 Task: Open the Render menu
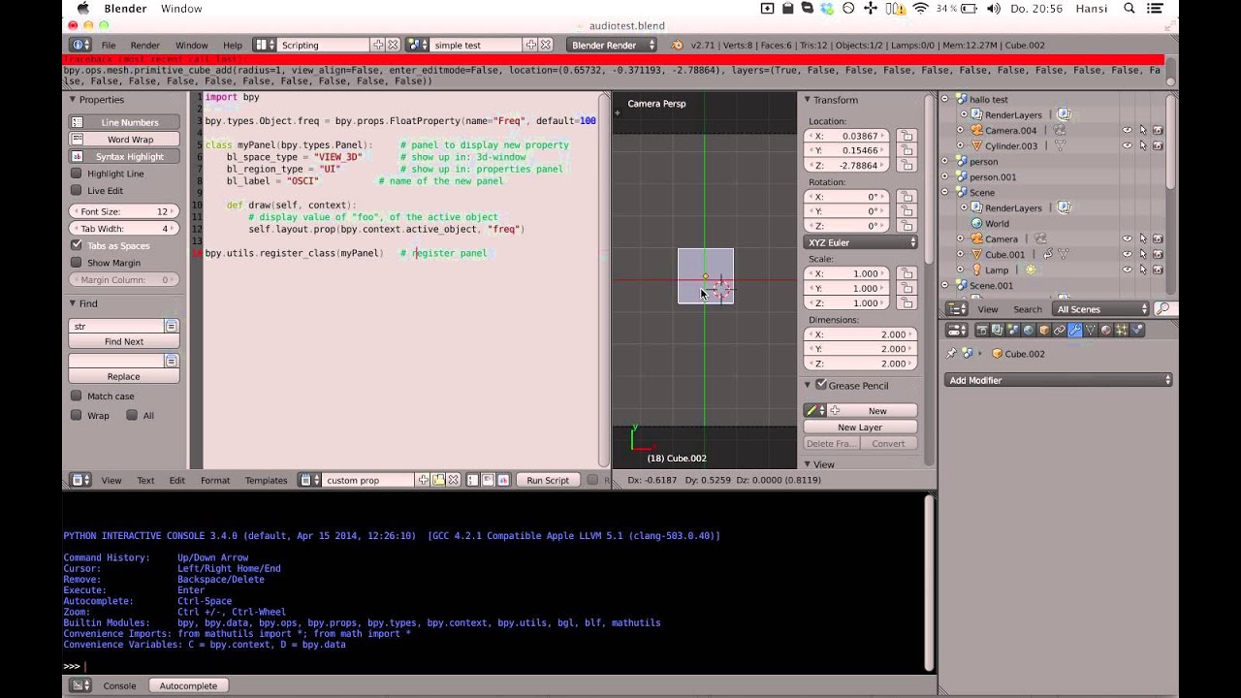(x=144, y=45)
